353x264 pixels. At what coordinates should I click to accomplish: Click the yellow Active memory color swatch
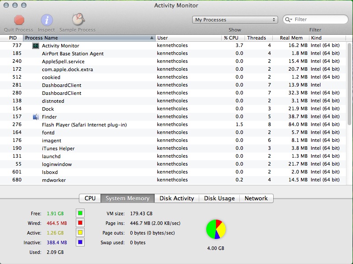(80, 232)
